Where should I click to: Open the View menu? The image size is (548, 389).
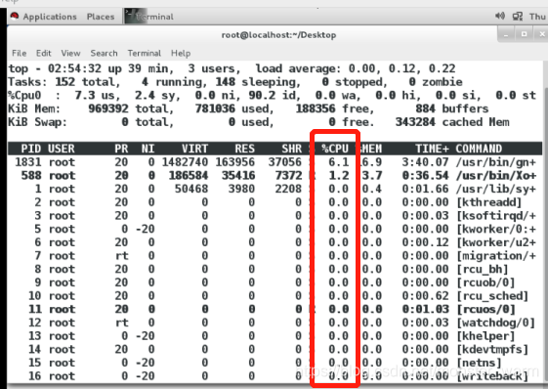point(70,53)
